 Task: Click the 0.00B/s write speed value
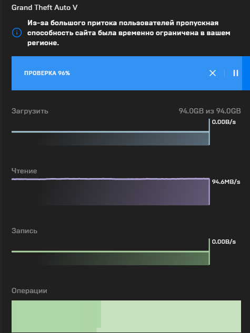(x=224, y=242)
